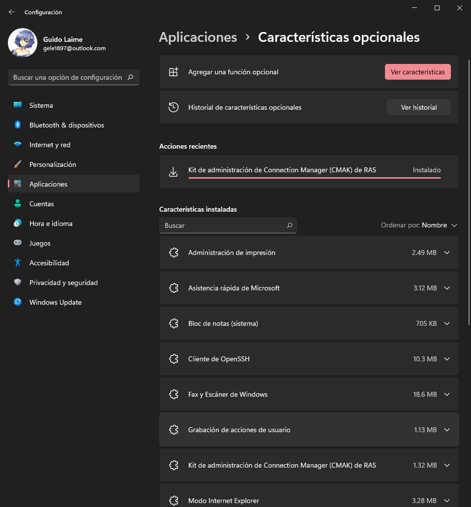This screenshot has width=471, height=507.
Task: Click the Juegos controller icon
Action: pos(18,243)
